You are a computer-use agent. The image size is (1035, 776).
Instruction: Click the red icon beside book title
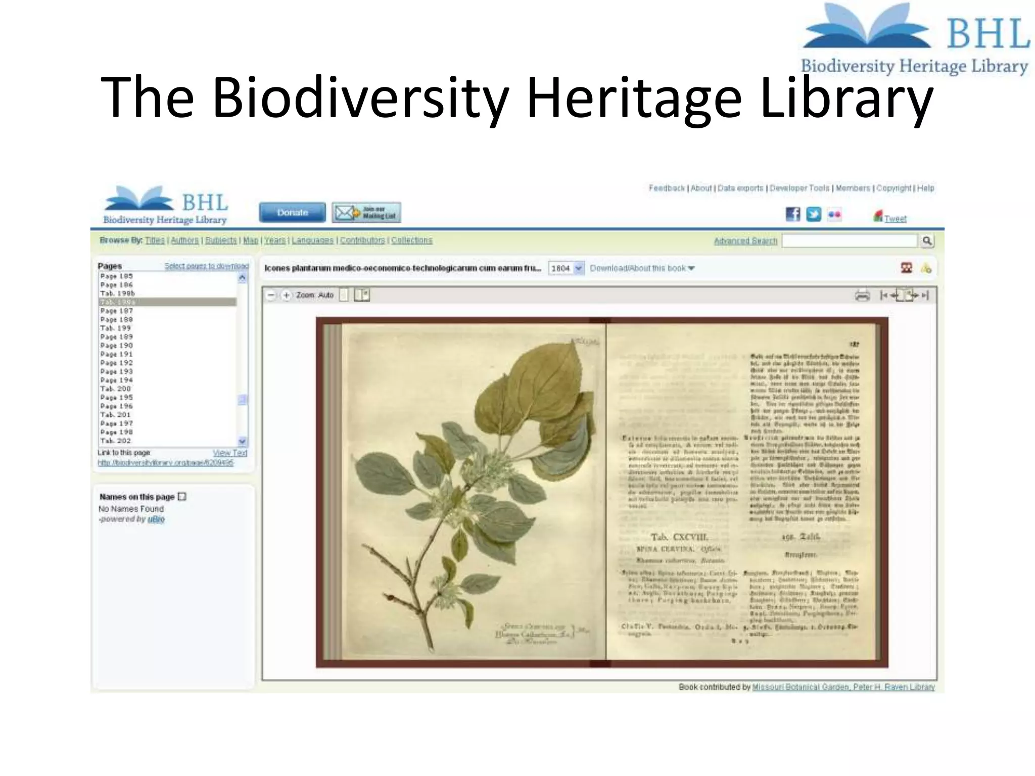coord(907,268)
